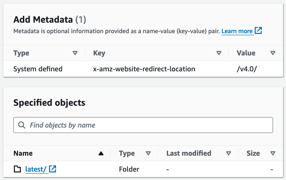Viewport: 286px width, 180px height.
Task: Focus the Find objects by name field
Action: pos(143,125)
